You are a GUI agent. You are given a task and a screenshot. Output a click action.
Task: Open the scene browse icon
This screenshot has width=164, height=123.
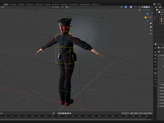[x=155, y=4]
